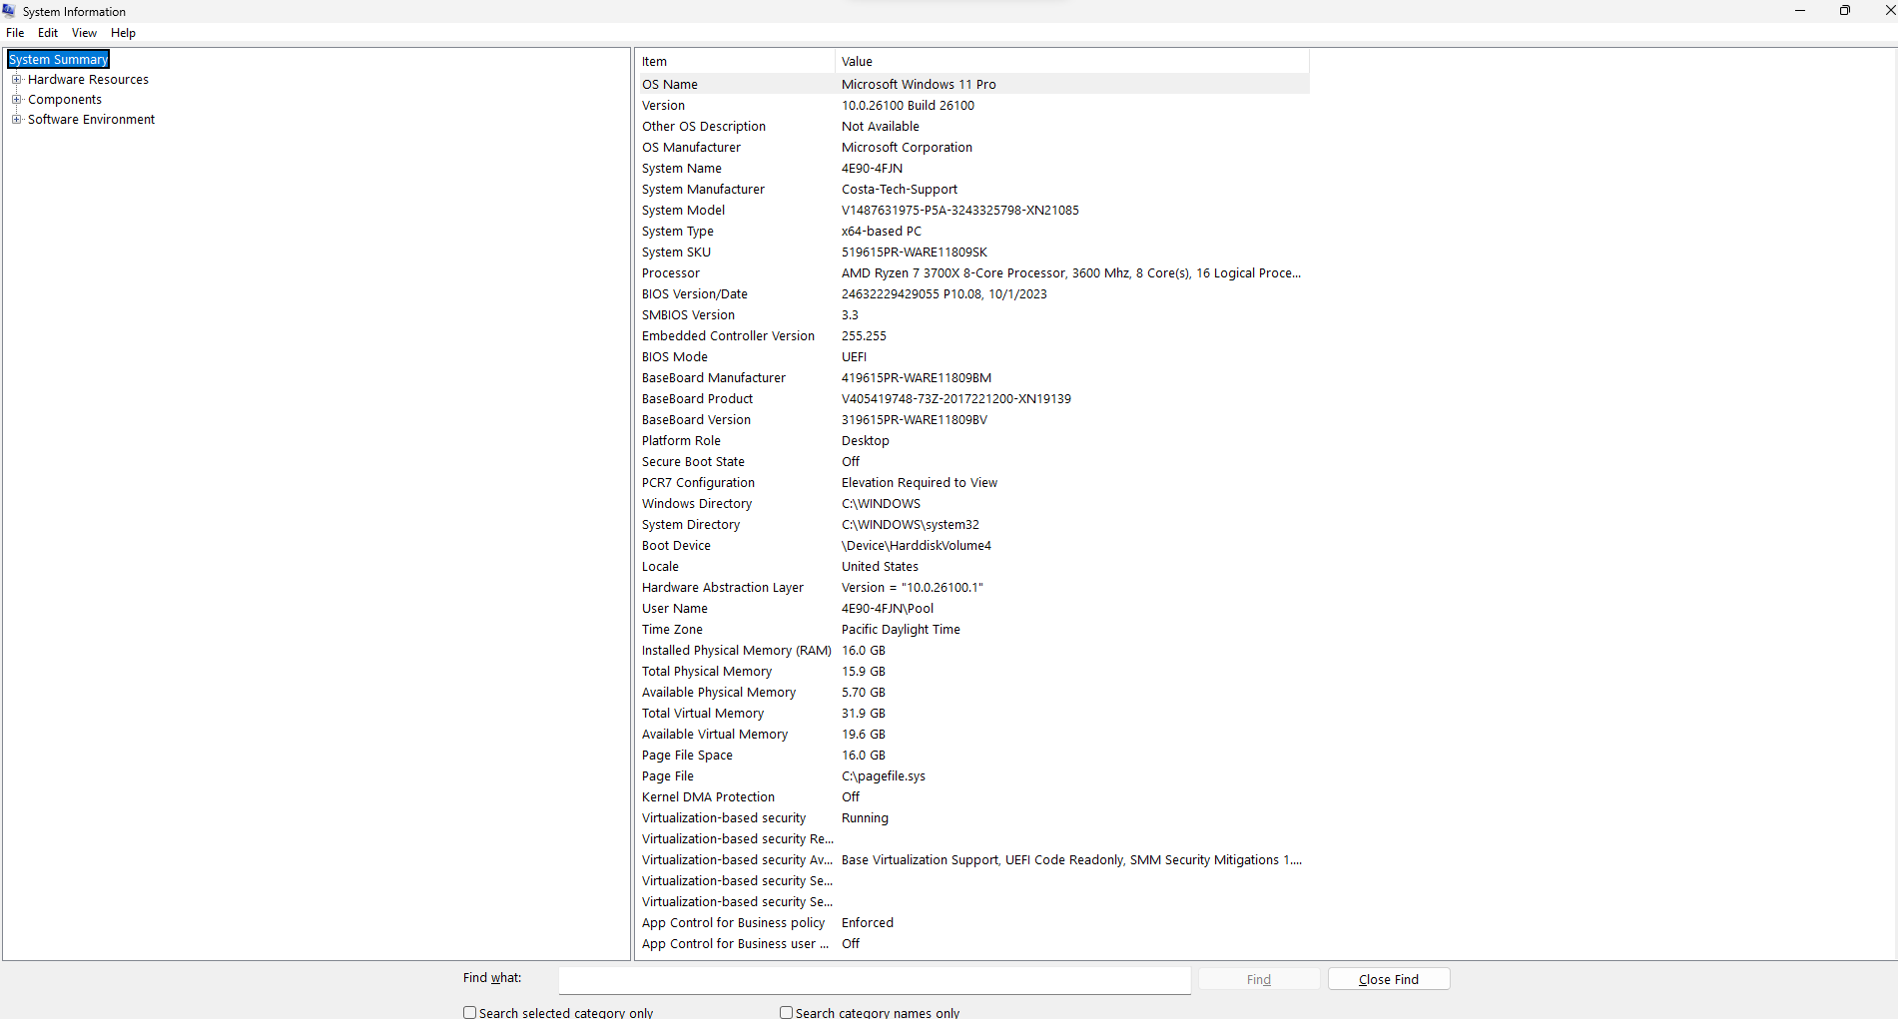Image resolution: width=1898 pixels, height=1019 pixels.
Task: Select the User Name row
Action: pos(972,609)
